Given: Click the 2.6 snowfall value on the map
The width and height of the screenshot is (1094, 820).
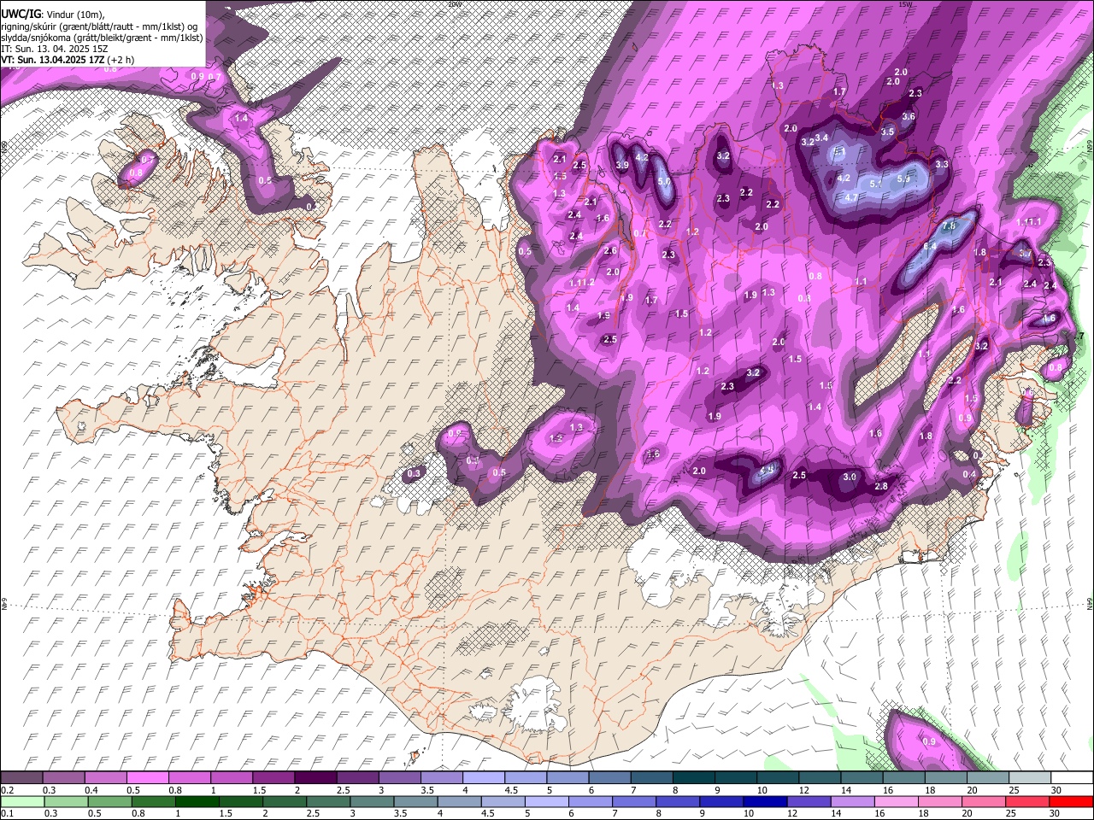Looking at the screenshot, I should [x=610, y=251].
